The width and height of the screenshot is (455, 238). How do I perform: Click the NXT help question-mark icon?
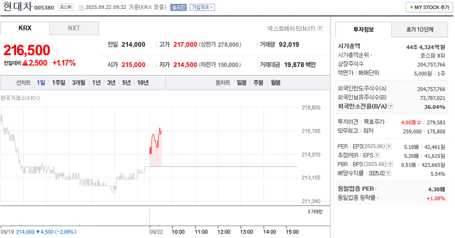point(320,28)
